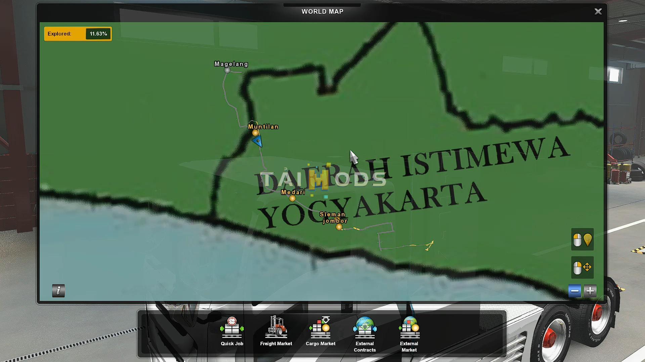645x362 pixels.
Task: Open the Quick Job icon
Action: pos(232,327)
